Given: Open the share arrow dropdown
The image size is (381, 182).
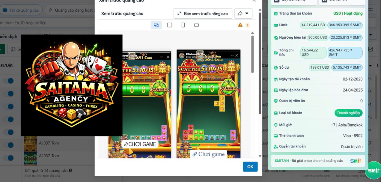Looking at the screenshot, I should coord(243,14).
